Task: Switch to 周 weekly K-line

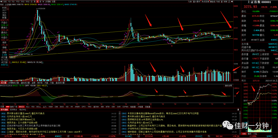Action: [x=34, y=2]
